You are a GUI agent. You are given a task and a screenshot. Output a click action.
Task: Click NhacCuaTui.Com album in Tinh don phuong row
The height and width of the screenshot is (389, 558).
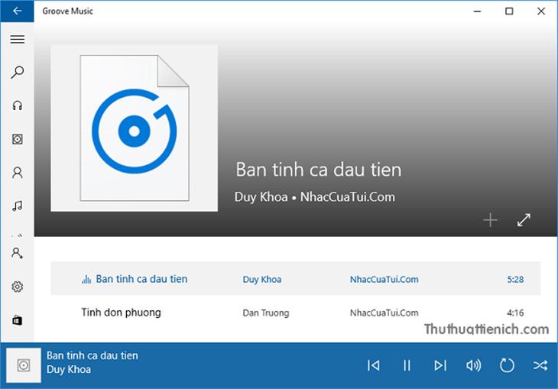[x=384, y=313]
